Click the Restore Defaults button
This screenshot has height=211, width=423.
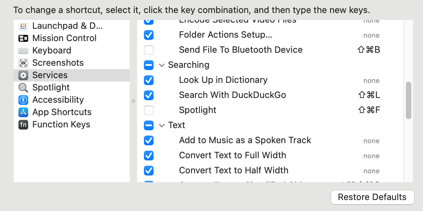point(372,197)
